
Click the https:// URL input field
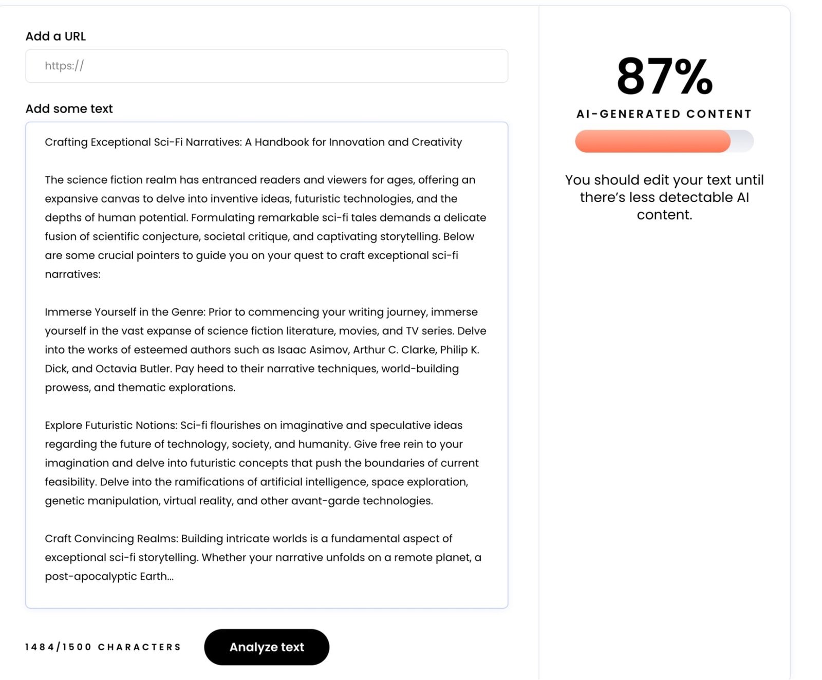click(x=266, y=66)
